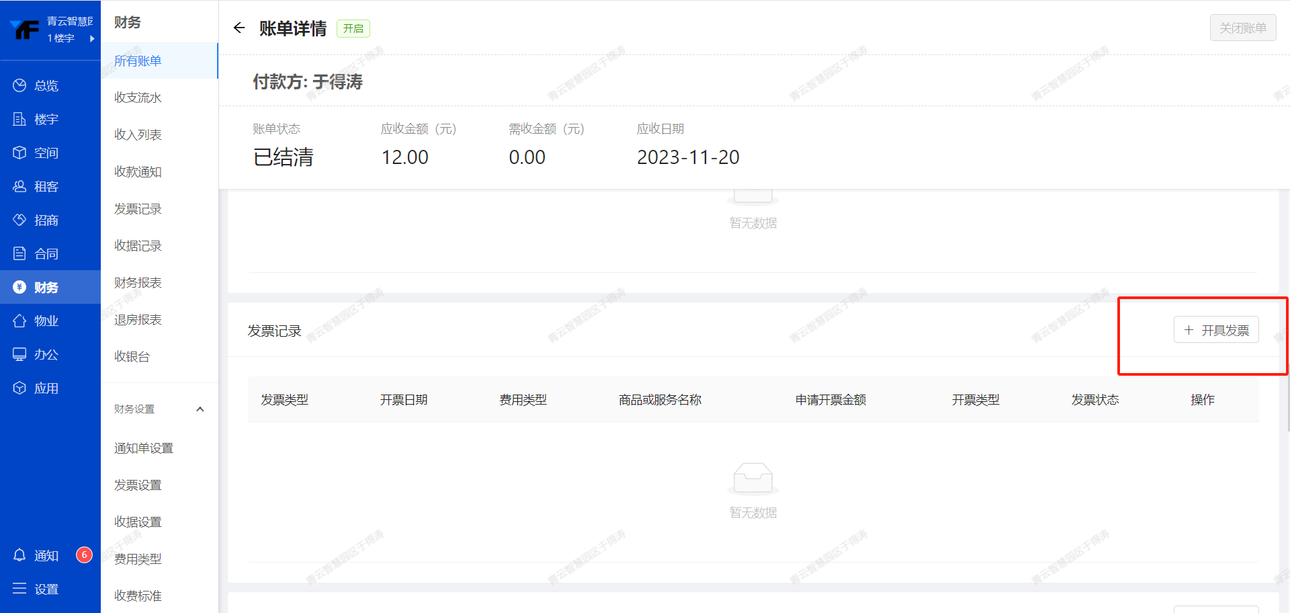Select the 楼宇 building icon

click(19, 119)
